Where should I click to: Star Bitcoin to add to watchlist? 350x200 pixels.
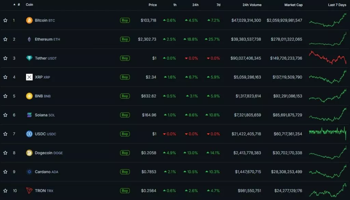[5, 21]
